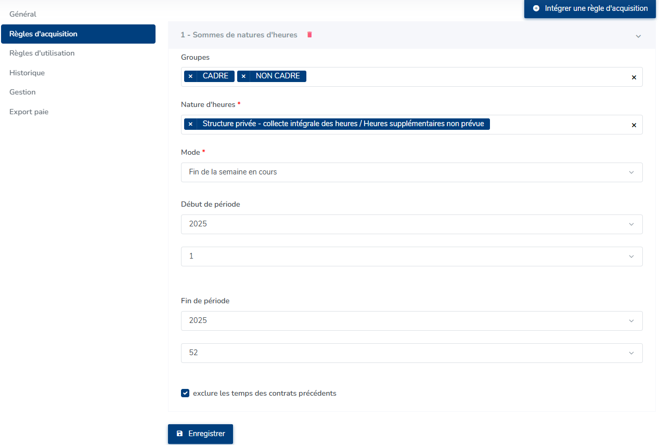
Task: Toggle exclure les temps des contrats précédents
Action: coord(185,393)
